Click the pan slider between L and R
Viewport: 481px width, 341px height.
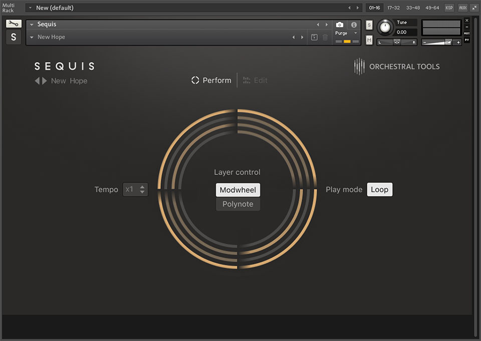pos(397,42)
